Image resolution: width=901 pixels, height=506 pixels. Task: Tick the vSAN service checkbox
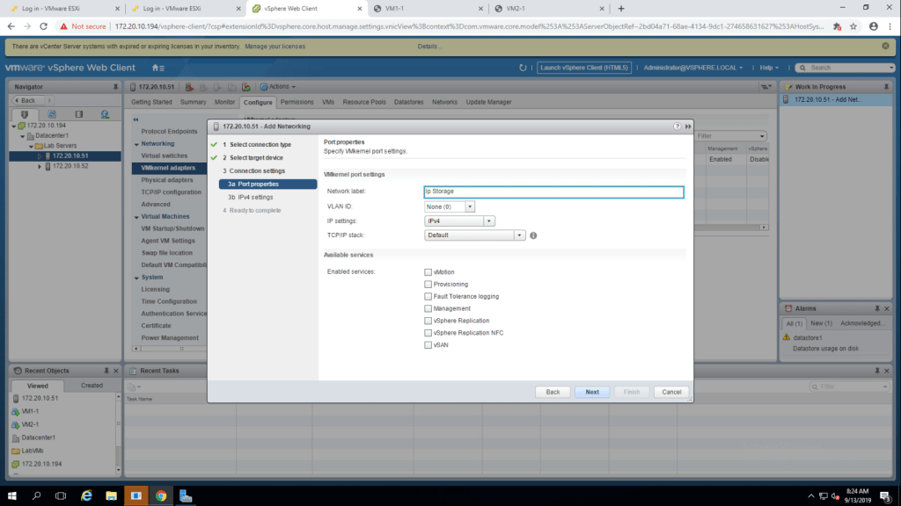(x=428, y=345)
